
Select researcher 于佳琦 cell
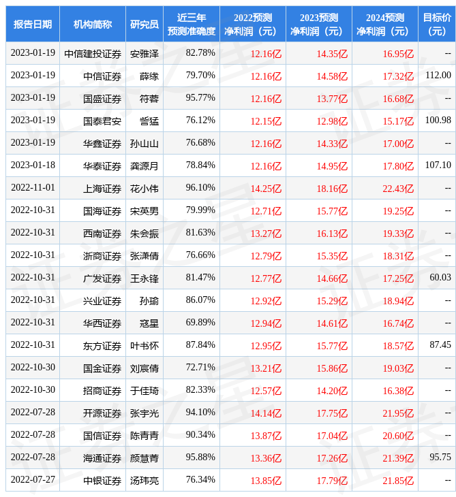145,391
